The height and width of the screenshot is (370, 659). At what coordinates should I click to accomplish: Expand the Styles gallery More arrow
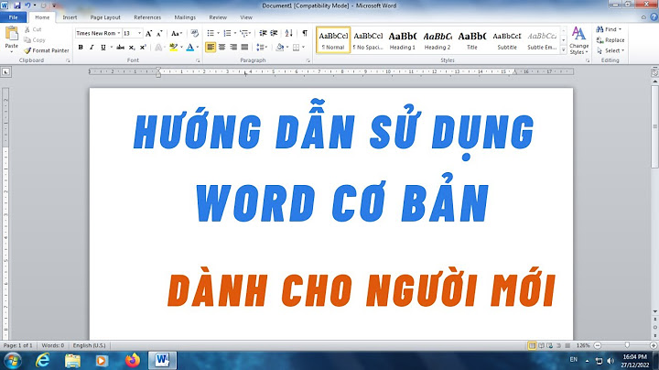coord(564,50)
